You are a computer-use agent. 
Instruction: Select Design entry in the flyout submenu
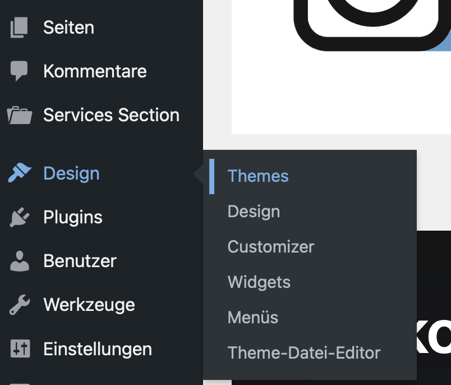coord(254,212)
